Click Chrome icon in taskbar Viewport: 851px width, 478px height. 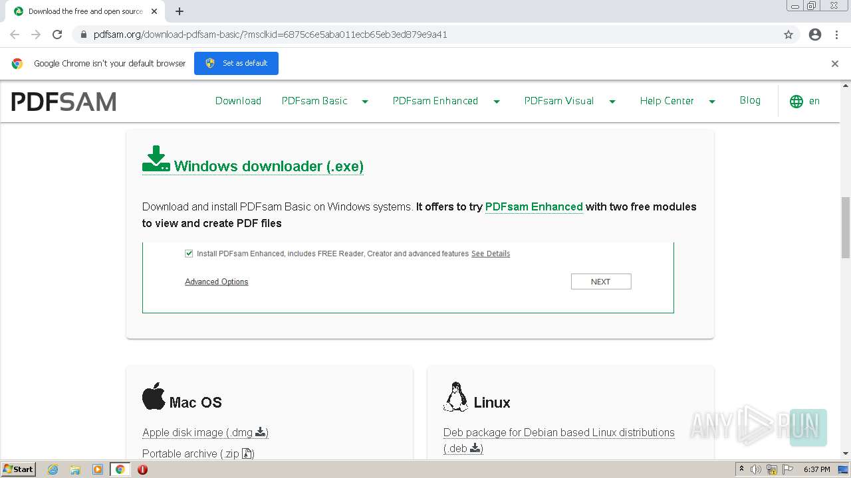120,469
